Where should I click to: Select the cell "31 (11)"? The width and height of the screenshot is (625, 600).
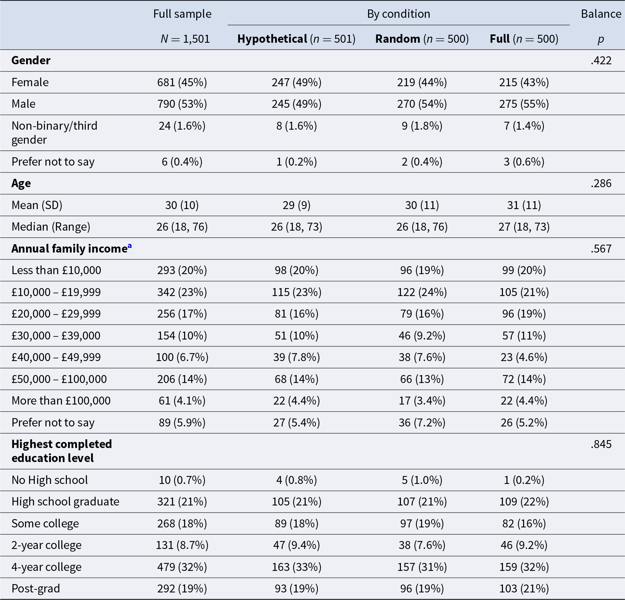click(524, 205)
